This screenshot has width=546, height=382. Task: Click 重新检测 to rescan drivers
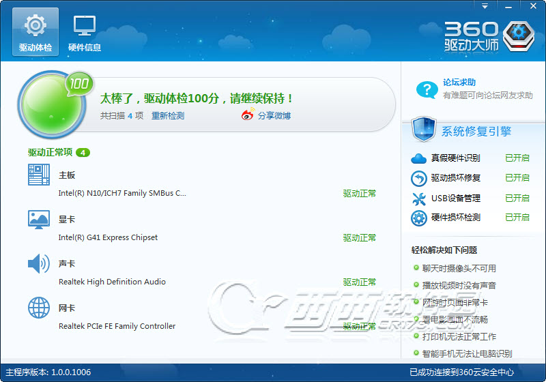(168, 115)
